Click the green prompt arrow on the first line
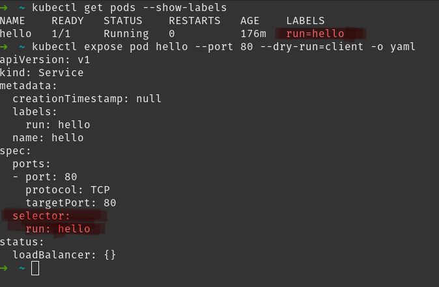 point(4,7)
